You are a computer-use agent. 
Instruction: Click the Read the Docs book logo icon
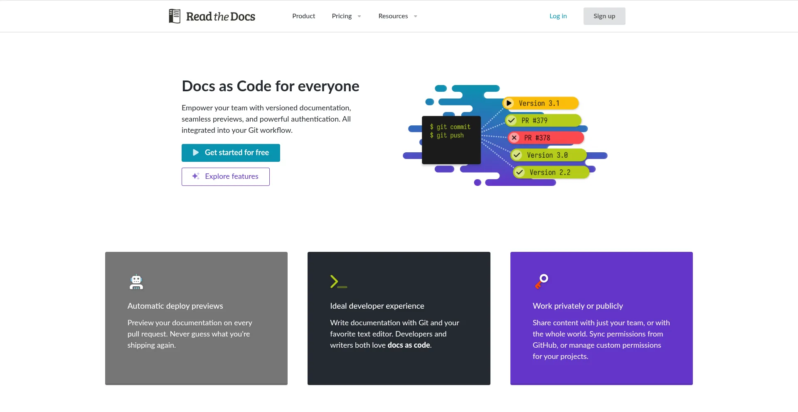pyautogui.click(x=175, y=16)
